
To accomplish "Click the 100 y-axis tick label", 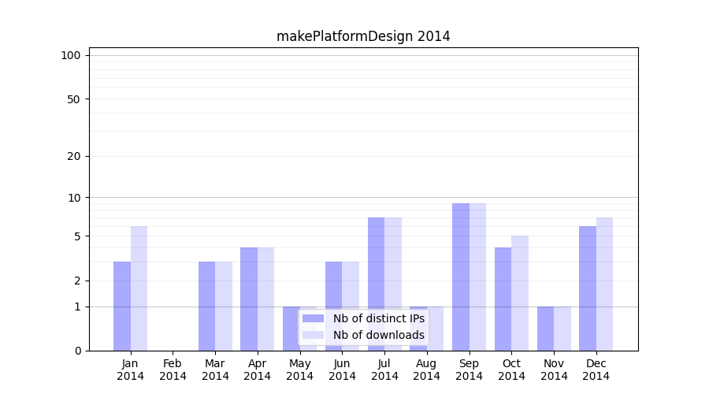I will point(71,55).
